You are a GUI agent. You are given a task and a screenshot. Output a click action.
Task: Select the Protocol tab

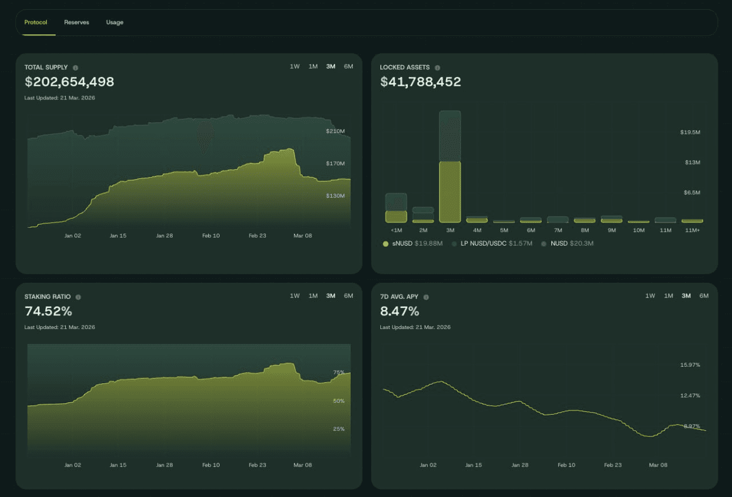36,22
